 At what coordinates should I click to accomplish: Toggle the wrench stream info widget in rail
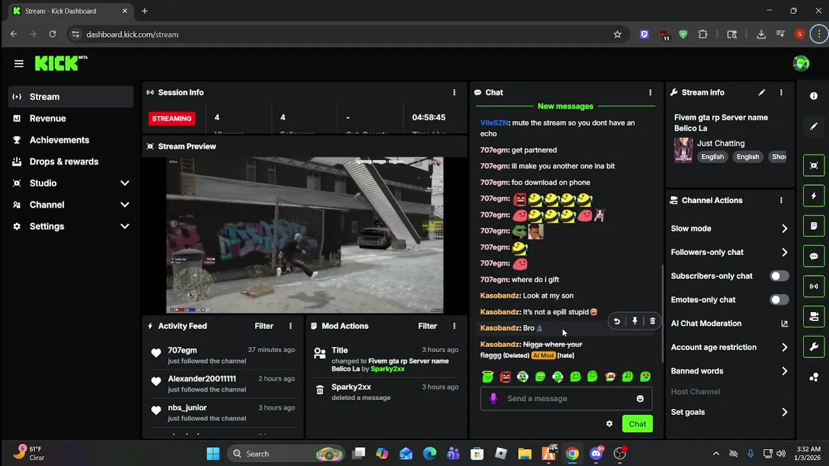814,347
